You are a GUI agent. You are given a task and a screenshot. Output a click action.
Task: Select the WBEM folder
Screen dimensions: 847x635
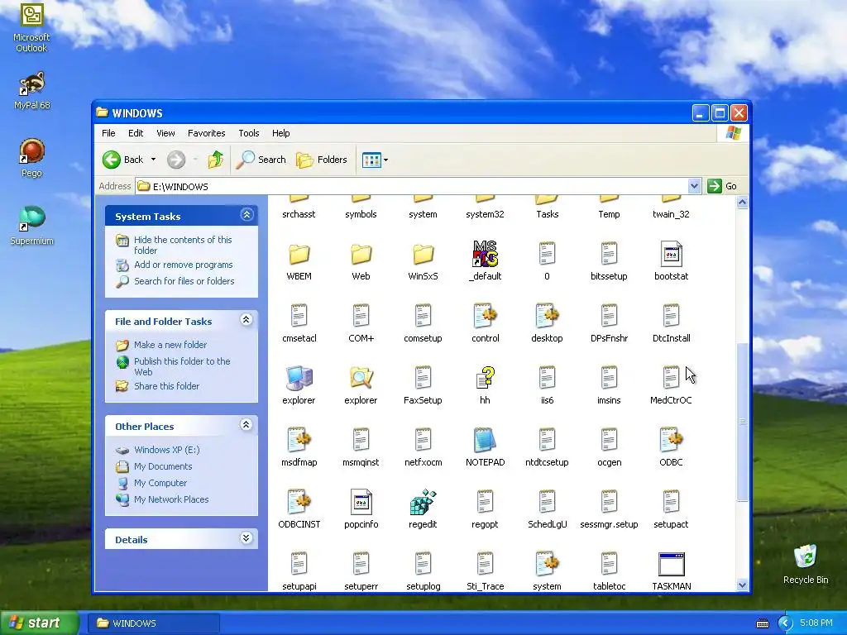coord(299,255)
